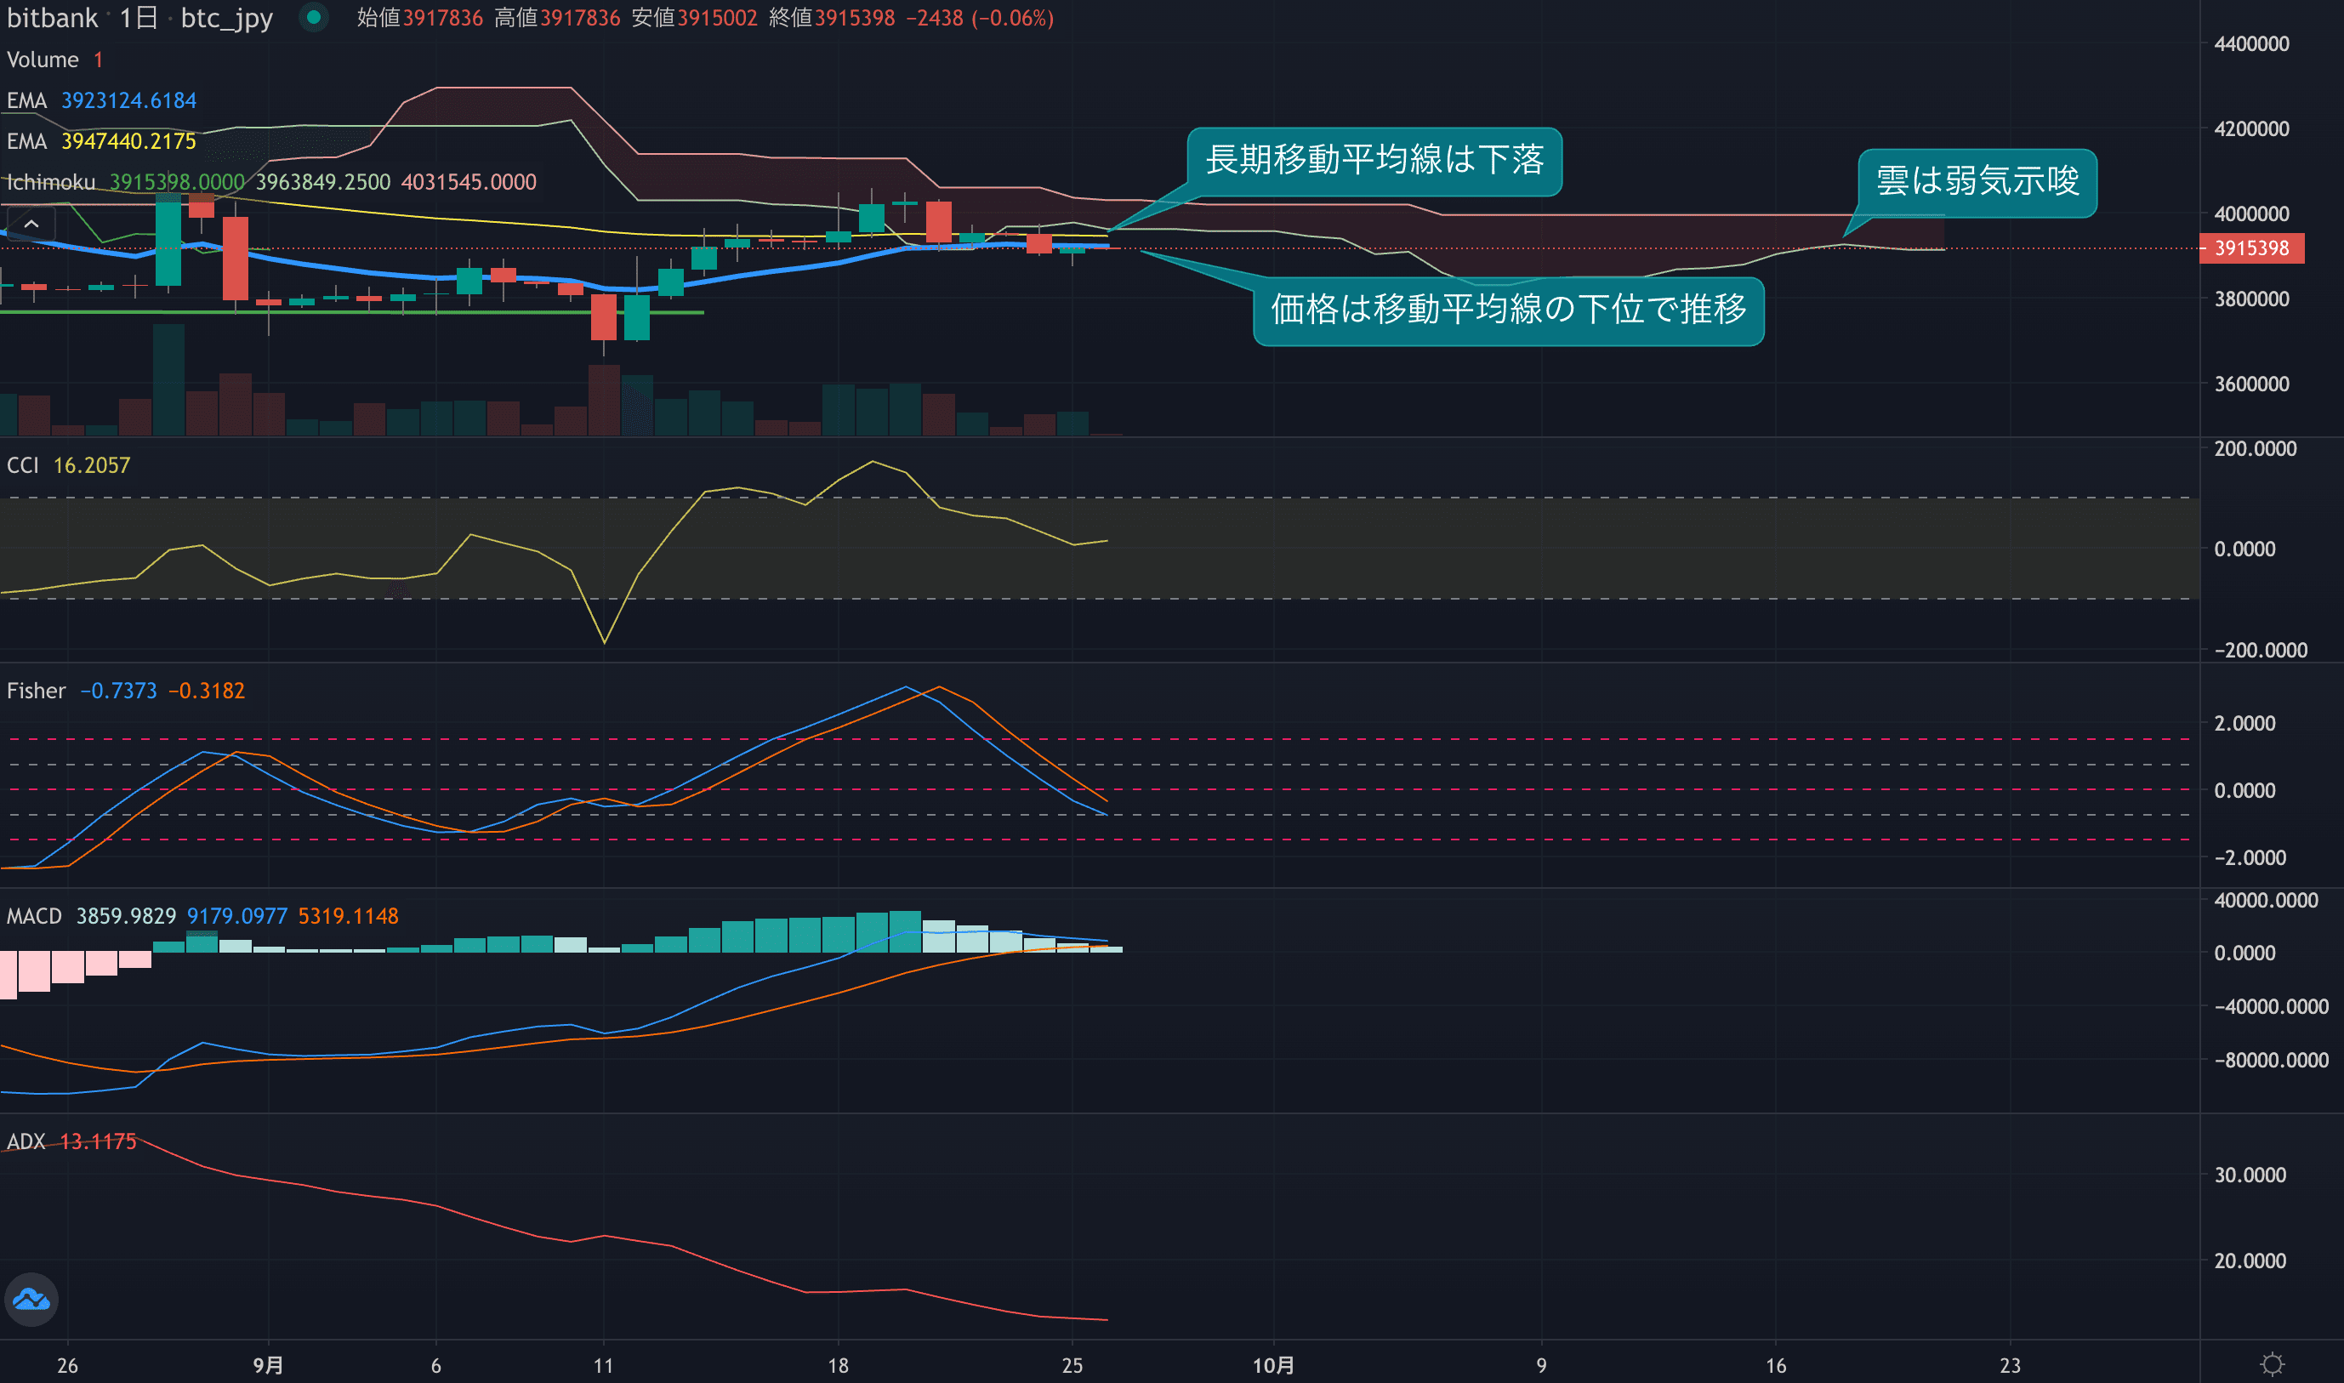
Task: Click the TradingView logo icon
Action: [31, 1299]
